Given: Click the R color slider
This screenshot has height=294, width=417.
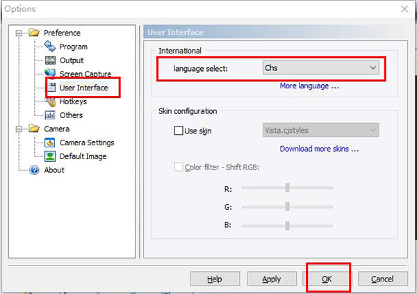Looking at the screenshot, I should (x=287, y=187).
